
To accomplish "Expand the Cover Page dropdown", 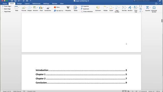I will [11, 6].
